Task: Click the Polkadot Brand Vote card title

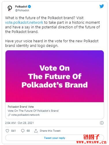Action: coord(21,107)
